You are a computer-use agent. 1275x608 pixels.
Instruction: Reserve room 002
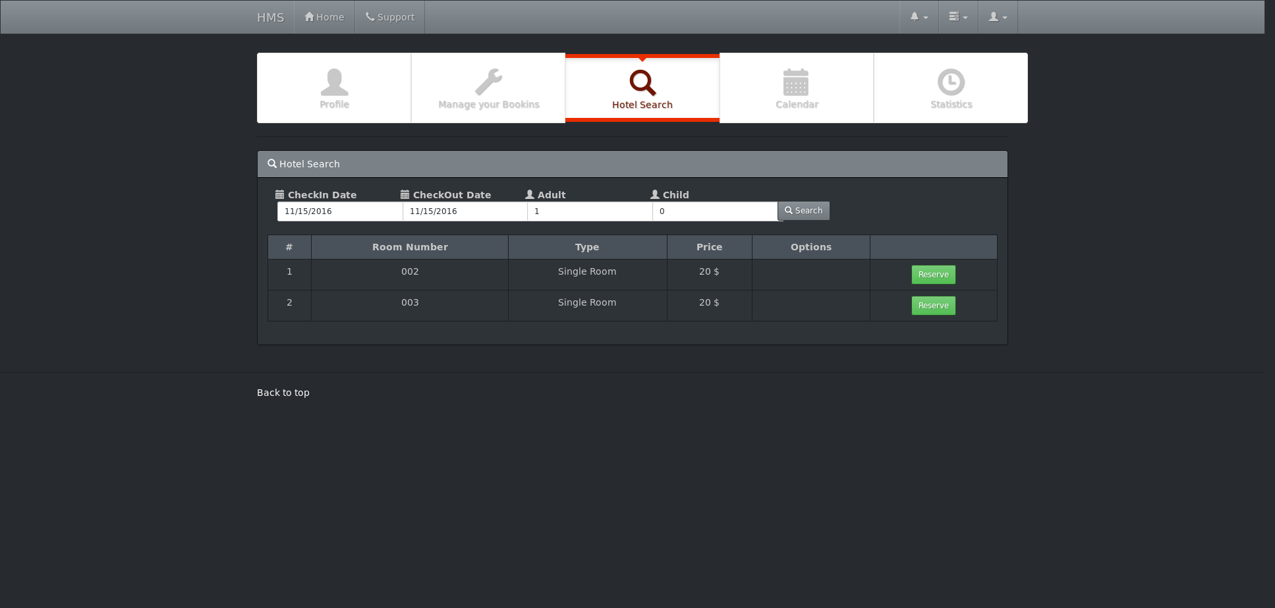pos(933,274)
